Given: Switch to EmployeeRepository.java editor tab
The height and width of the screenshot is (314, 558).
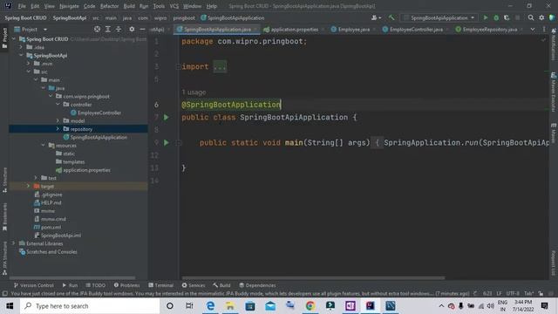Looking at the screenshot, I should point(490,30).
